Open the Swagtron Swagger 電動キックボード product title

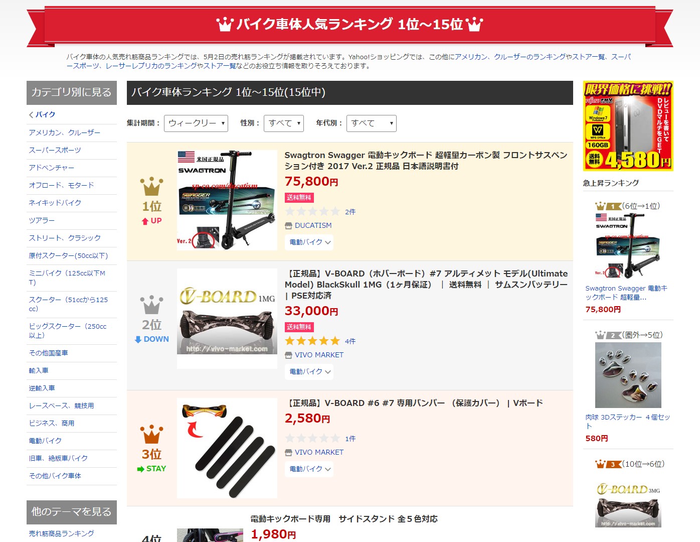[x=426, y=161]
